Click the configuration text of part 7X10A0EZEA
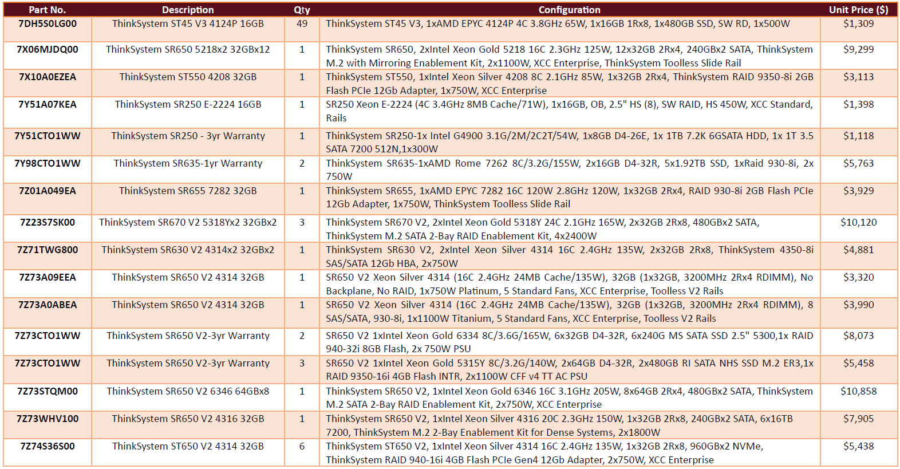This screenshot has height=469, width=900. [570, 84]
